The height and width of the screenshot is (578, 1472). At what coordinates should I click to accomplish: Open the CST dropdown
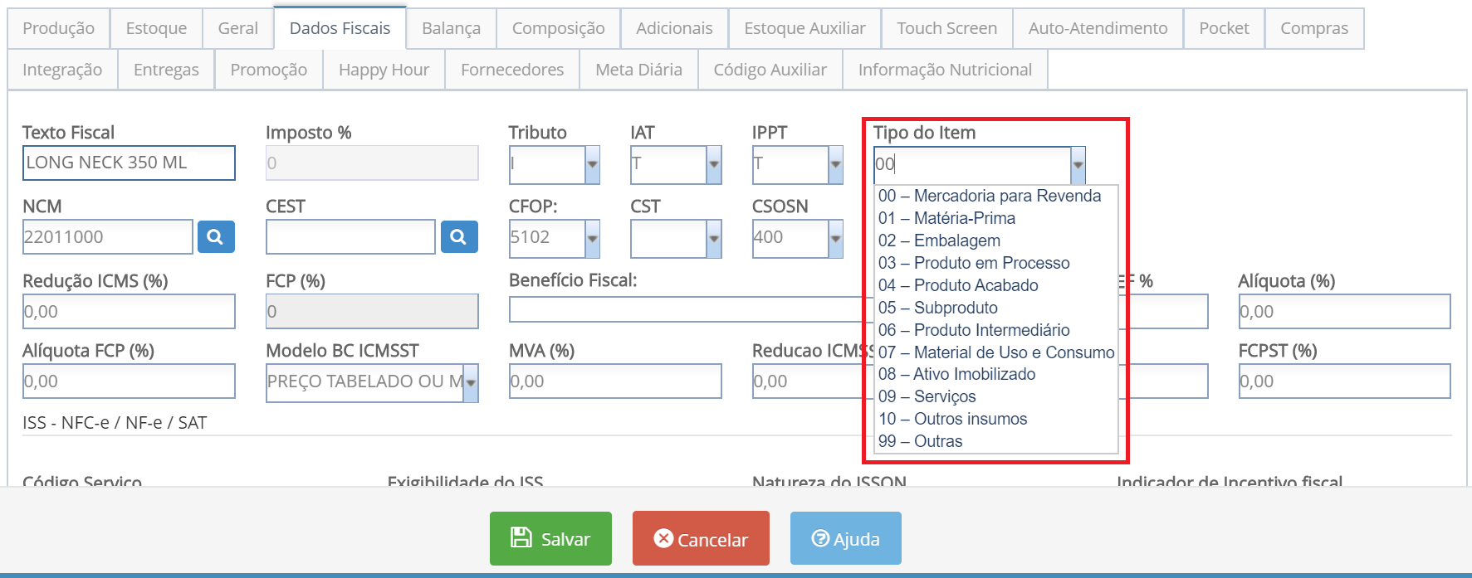(x=714, y=239)
